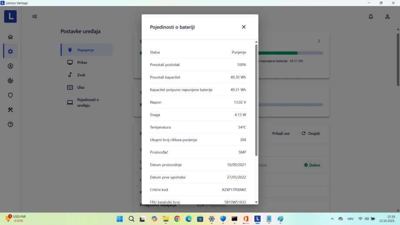Open the three-dot options menu on battery card

tap(319, 41)
